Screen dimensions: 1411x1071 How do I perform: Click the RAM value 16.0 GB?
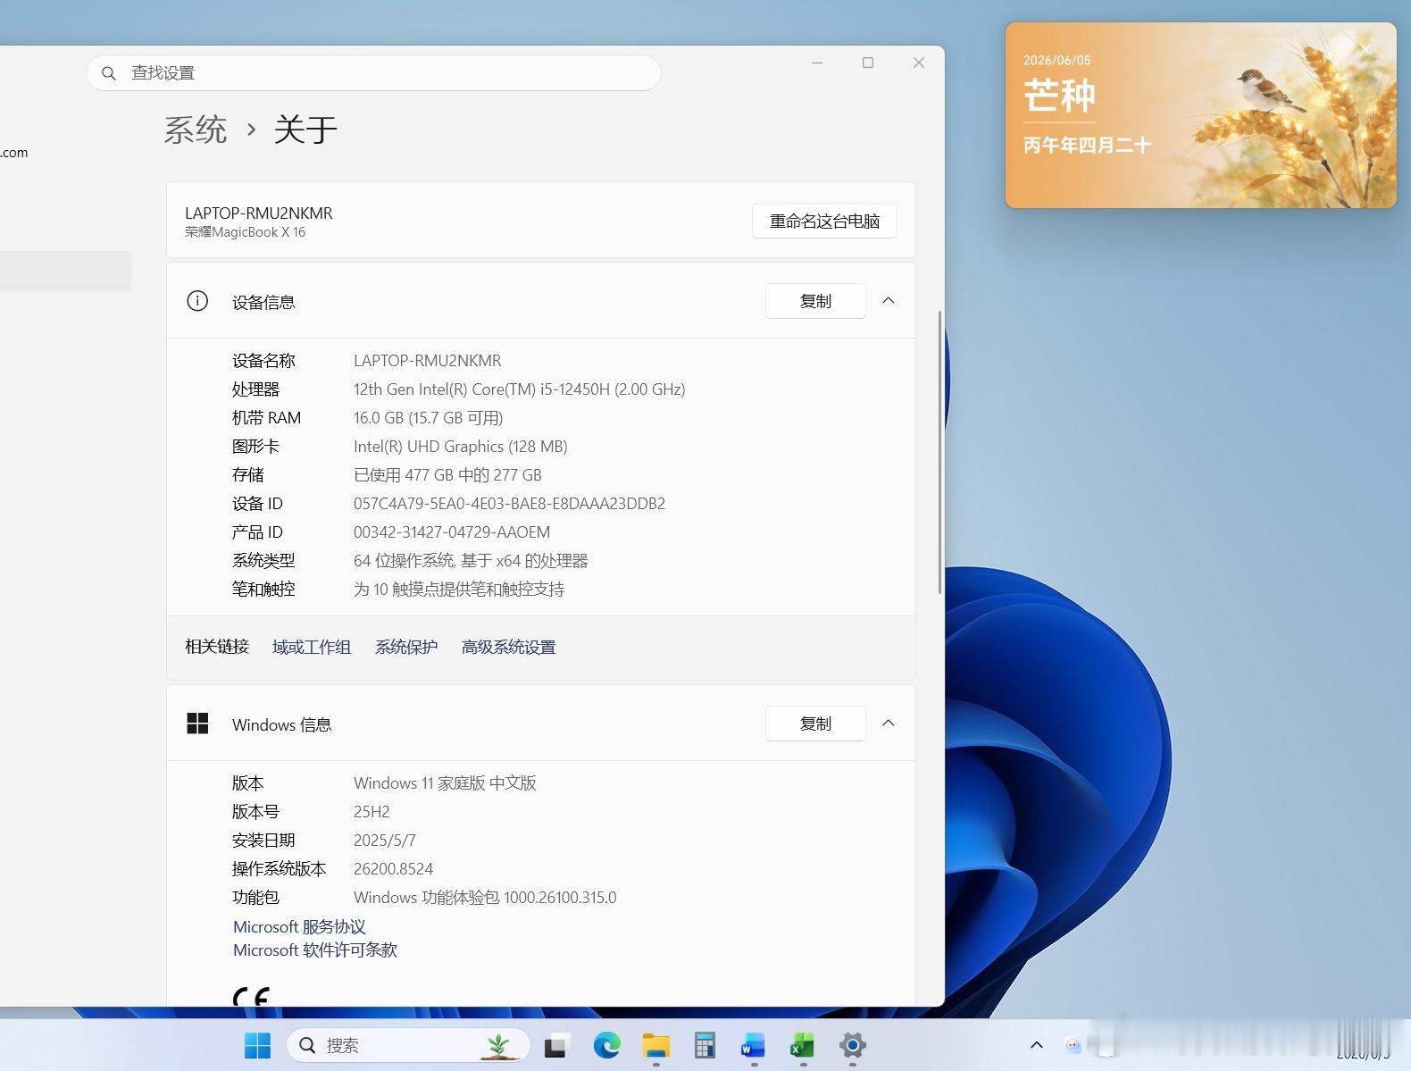tap(429, 418)
